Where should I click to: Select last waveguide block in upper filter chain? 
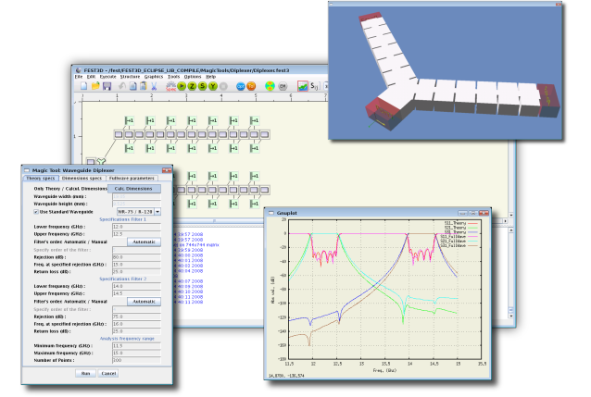point(265,134)
